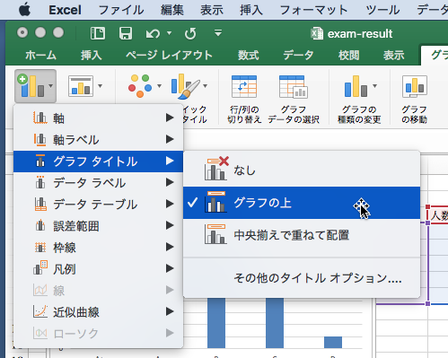Open the ファイル menu
The height and width of the screenshot is (358, 448).
[121, 10]
